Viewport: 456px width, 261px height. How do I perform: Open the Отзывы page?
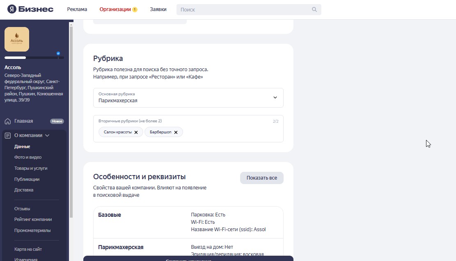[22, 209]
